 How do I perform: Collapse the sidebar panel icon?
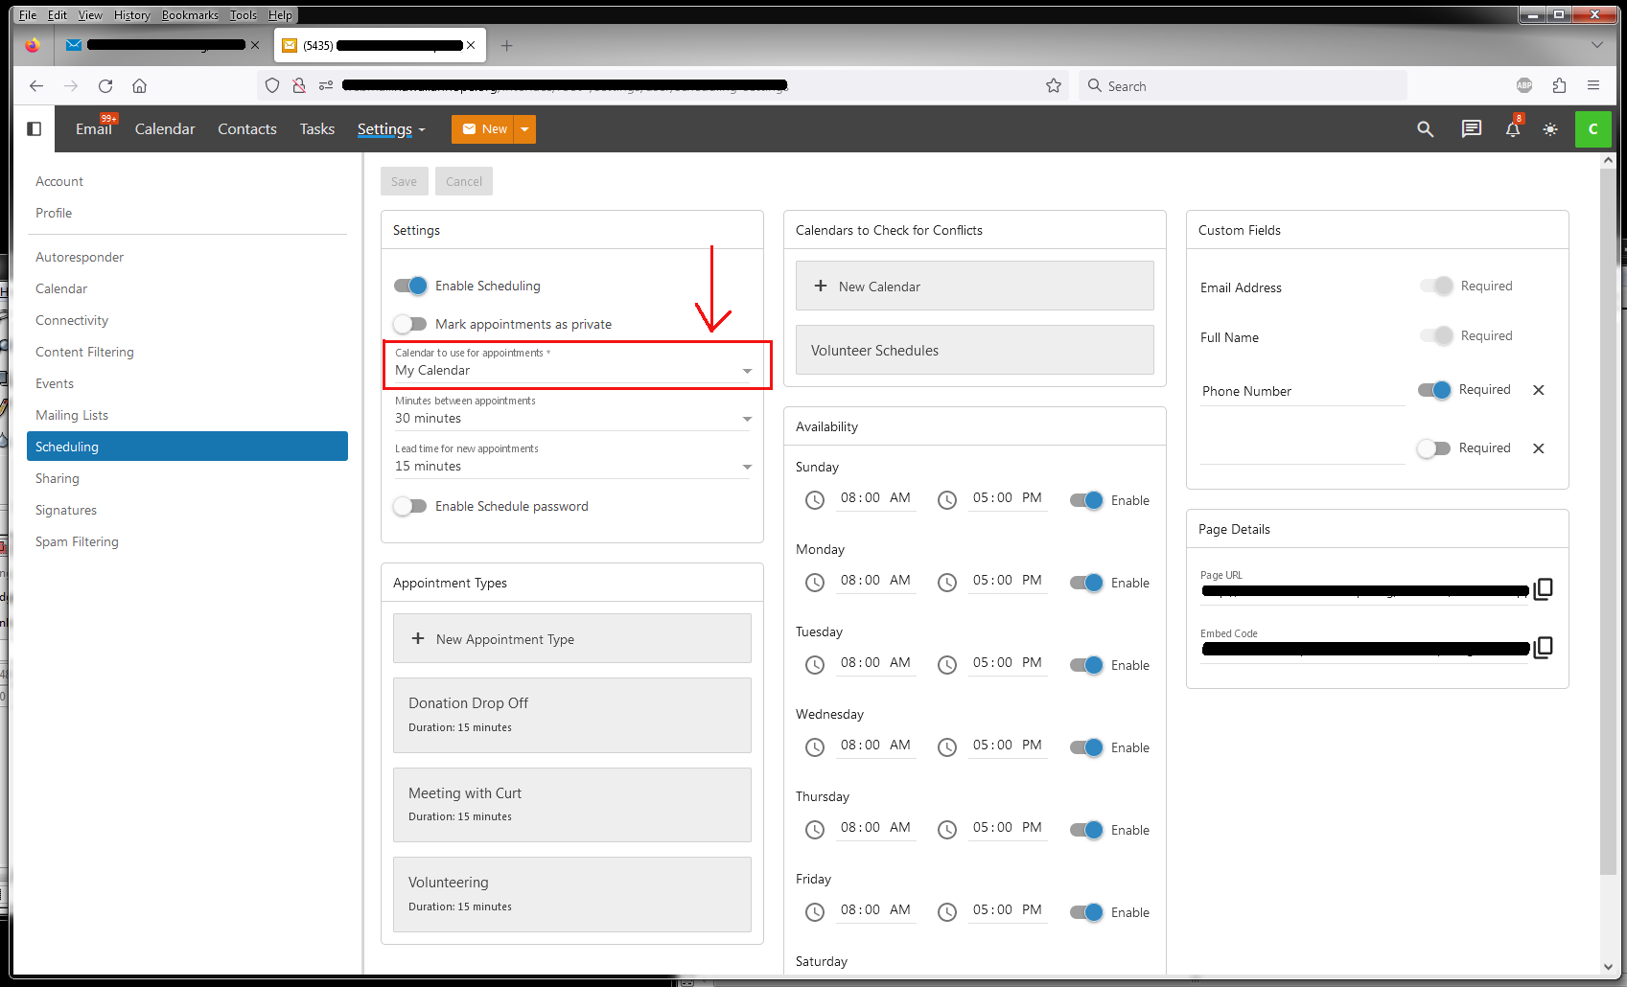(35, 128)
